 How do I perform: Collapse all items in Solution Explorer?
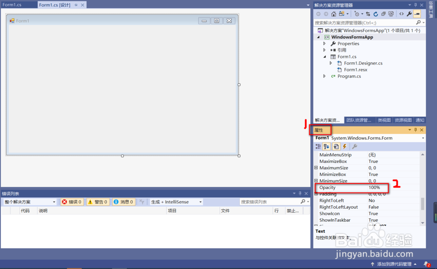point(384,14)
